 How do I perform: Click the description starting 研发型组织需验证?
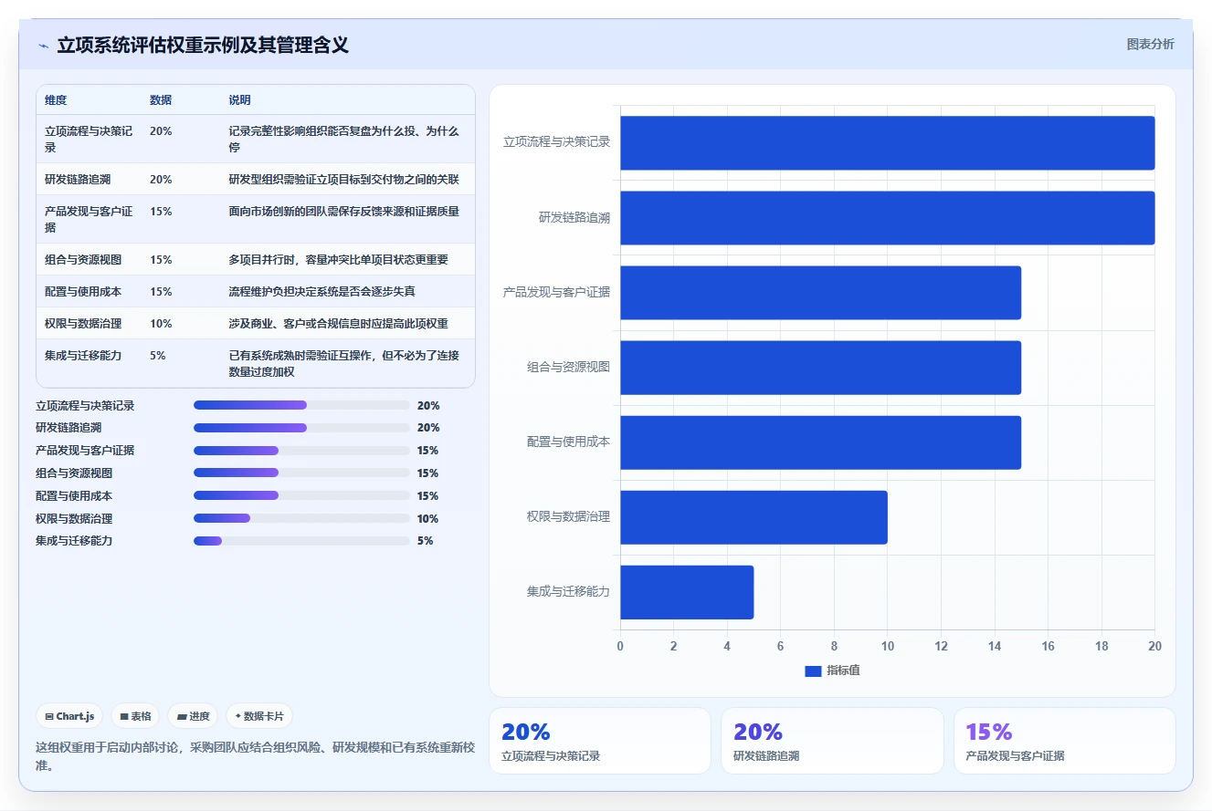pyautogui.click(x=343, y=180)
